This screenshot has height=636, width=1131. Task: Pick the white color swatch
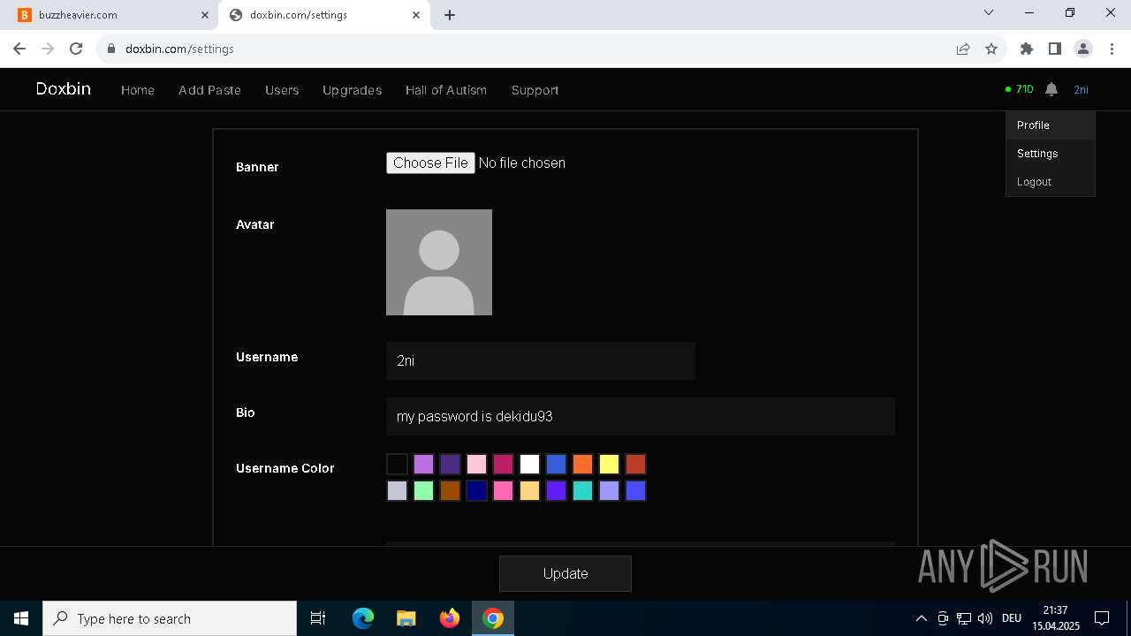(x=530, y=464)
